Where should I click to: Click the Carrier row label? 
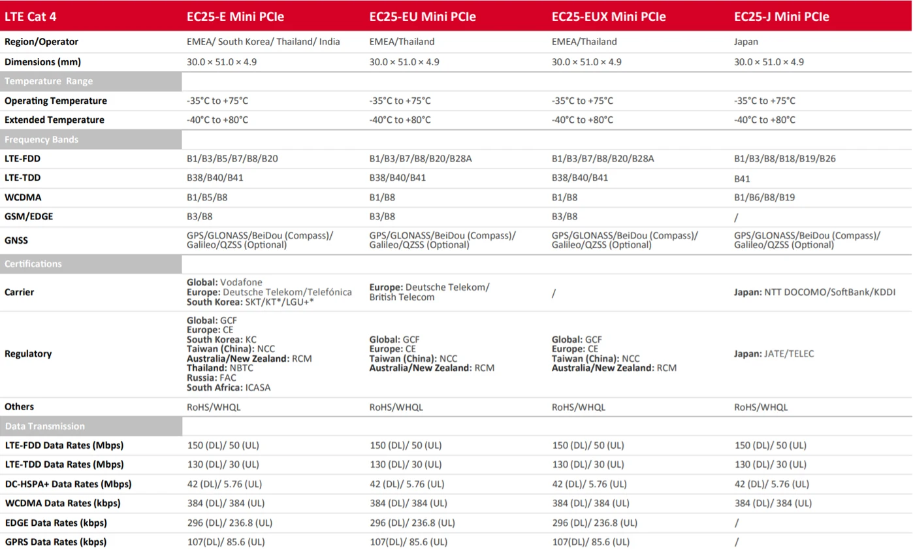[20, 292]
